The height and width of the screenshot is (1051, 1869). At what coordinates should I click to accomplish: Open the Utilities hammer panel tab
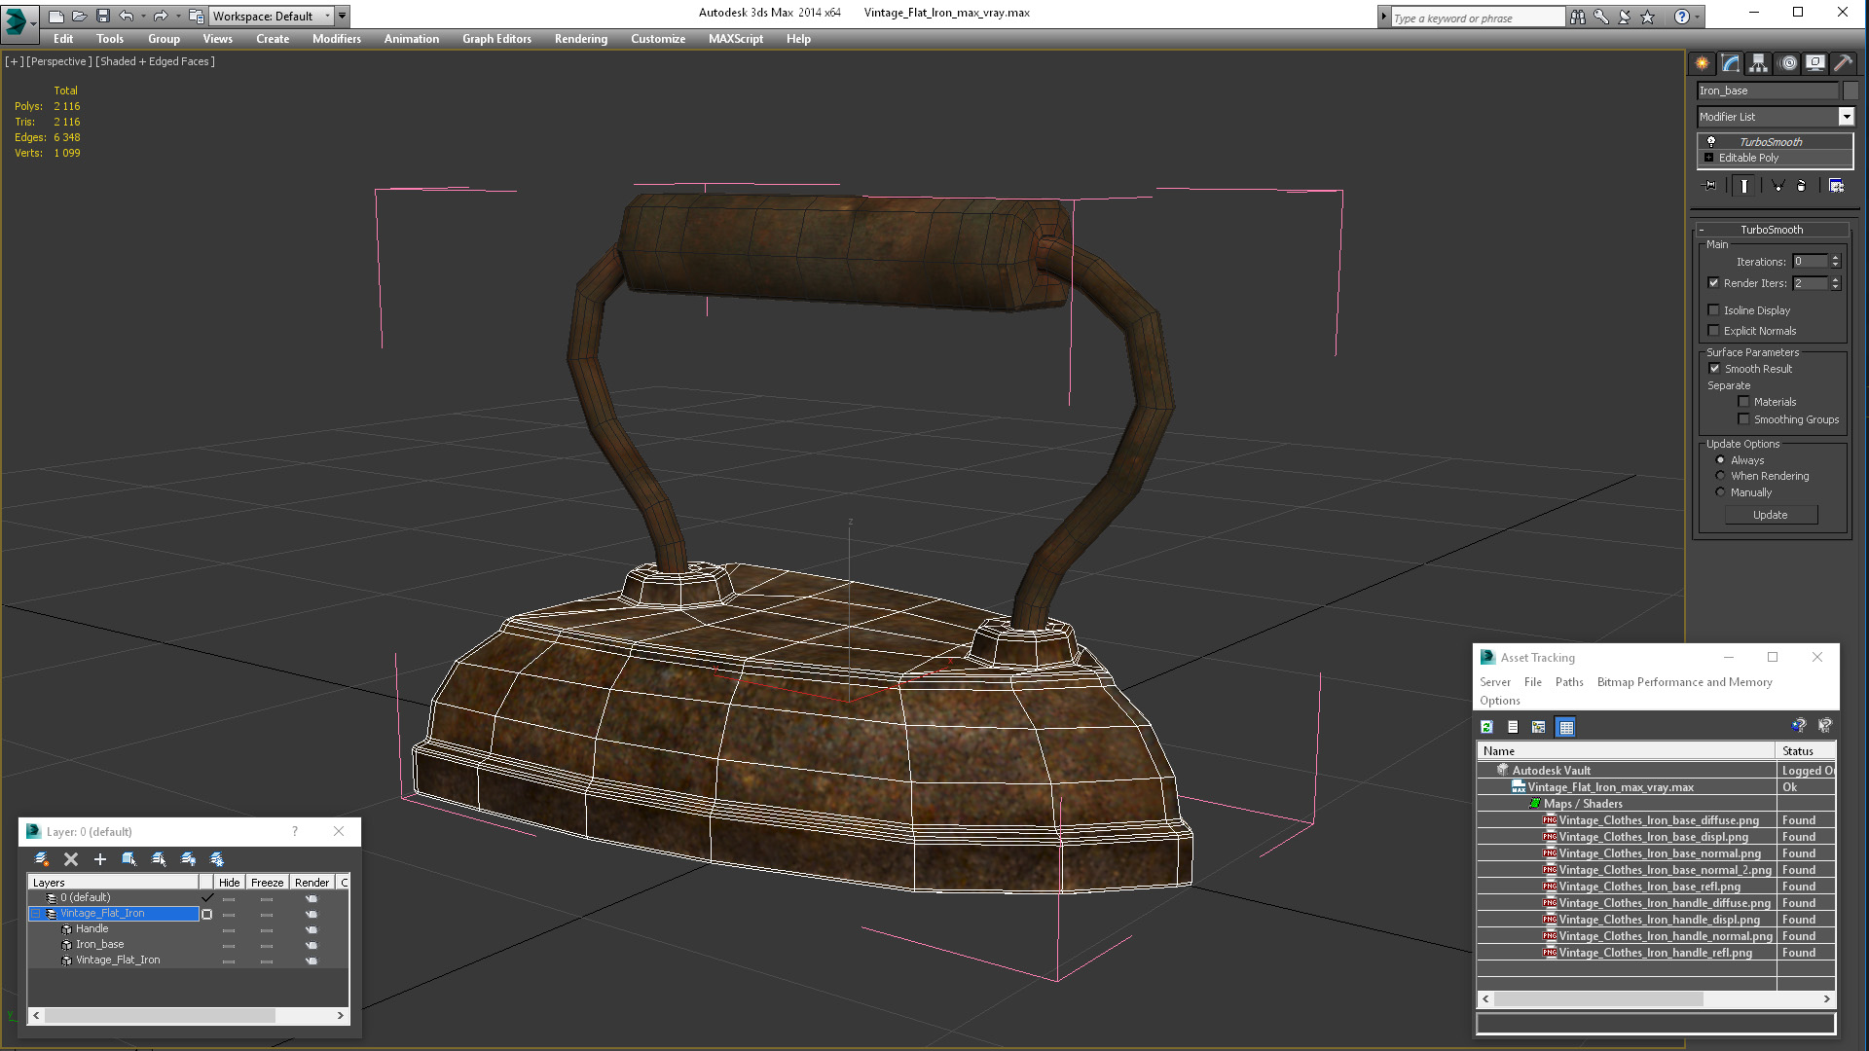[x=1843, y=63]
